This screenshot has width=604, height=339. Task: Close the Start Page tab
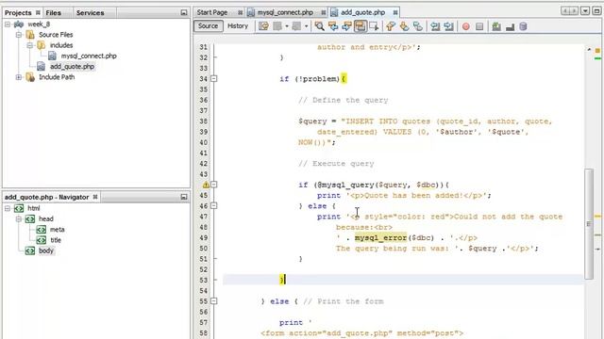click(x=240, y=12)
